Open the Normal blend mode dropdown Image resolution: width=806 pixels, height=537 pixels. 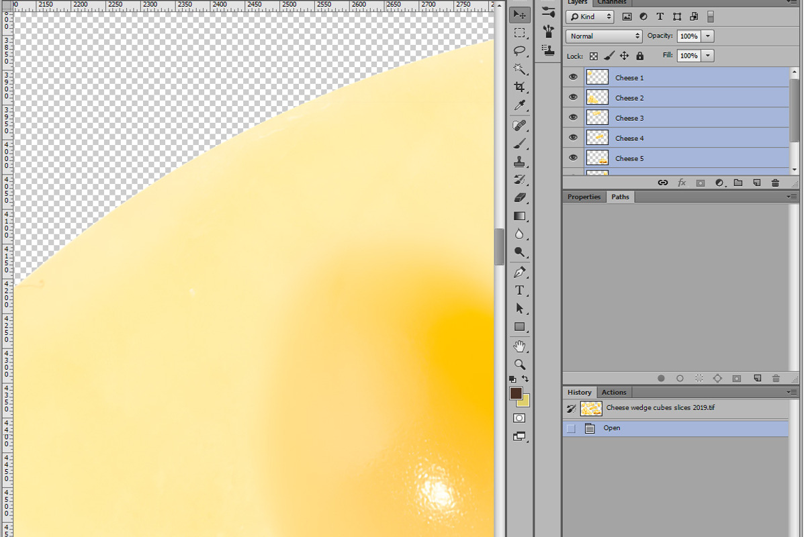[x=604, y=36]
